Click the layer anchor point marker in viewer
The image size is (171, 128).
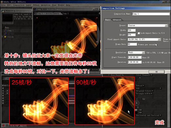(67, 41)
